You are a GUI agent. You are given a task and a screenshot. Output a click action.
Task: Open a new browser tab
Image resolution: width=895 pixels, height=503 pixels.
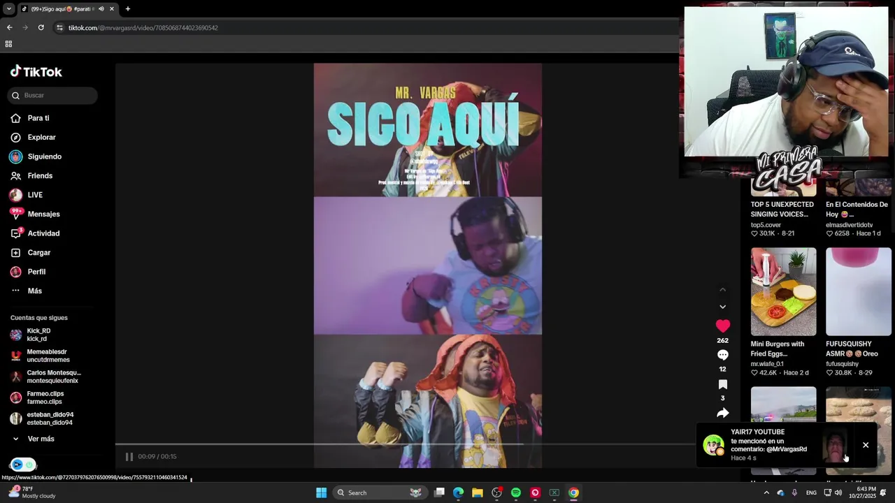[x=127, y=9]
